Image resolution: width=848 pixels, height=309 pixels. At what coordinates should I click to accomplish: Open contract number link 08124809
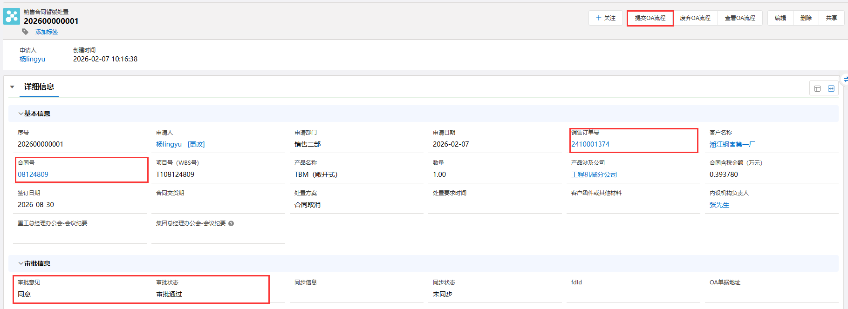coord(33,175)
